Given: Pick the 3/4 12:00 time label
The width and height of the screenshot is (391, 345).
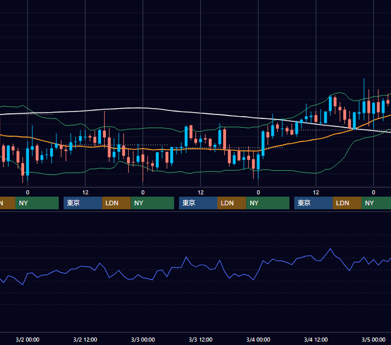Looking at the screenshot, I should [x=316, y=339].
